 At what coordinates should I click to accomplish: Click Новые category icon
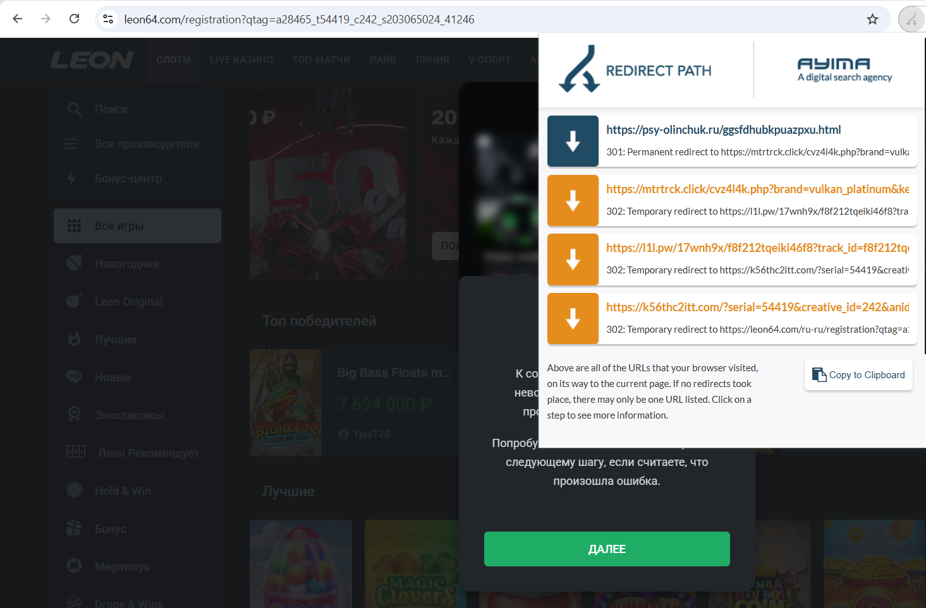coord(74,376)
